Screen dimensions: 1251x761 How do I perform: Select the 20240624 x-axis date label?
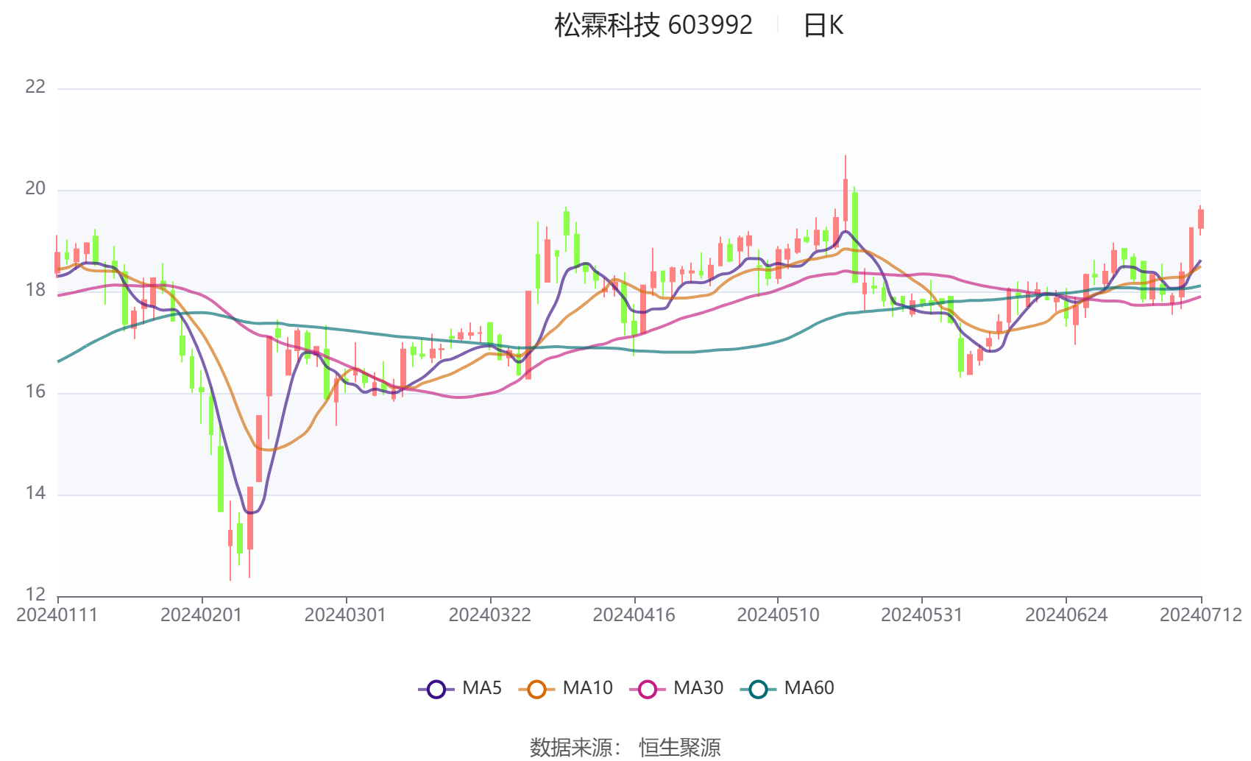point(1066,615)
